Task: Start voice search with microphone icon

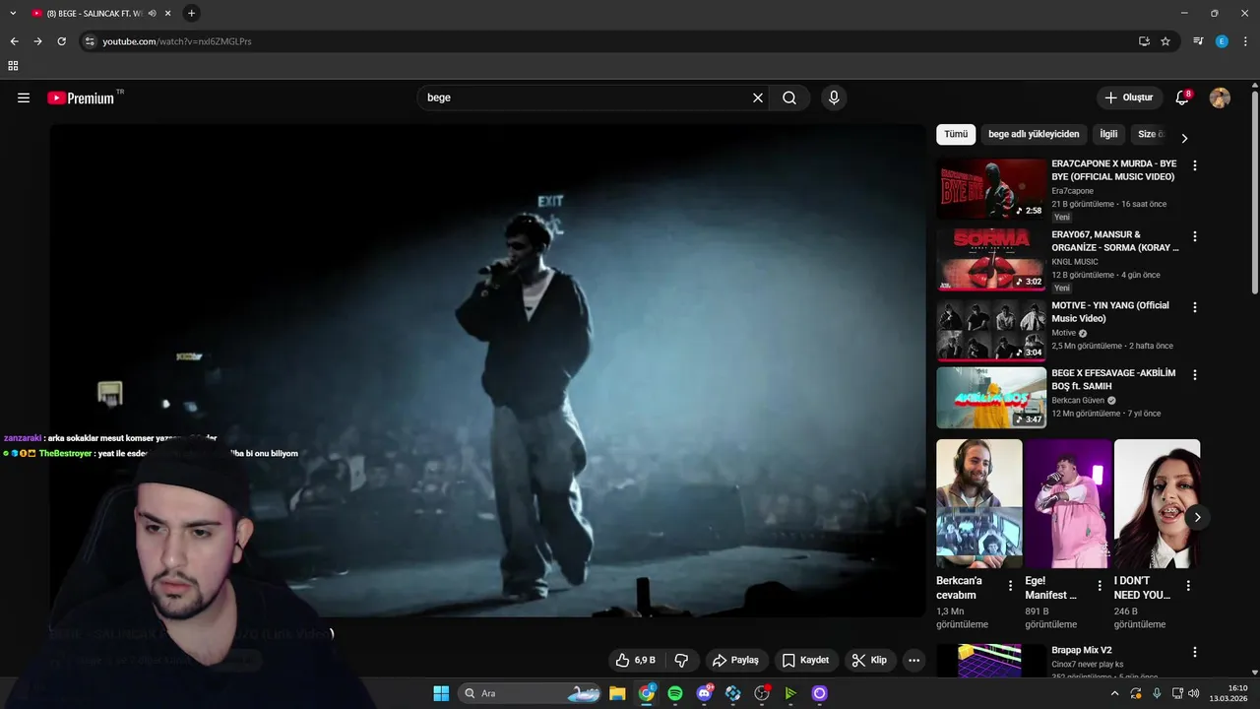Action: pos(834,97)
